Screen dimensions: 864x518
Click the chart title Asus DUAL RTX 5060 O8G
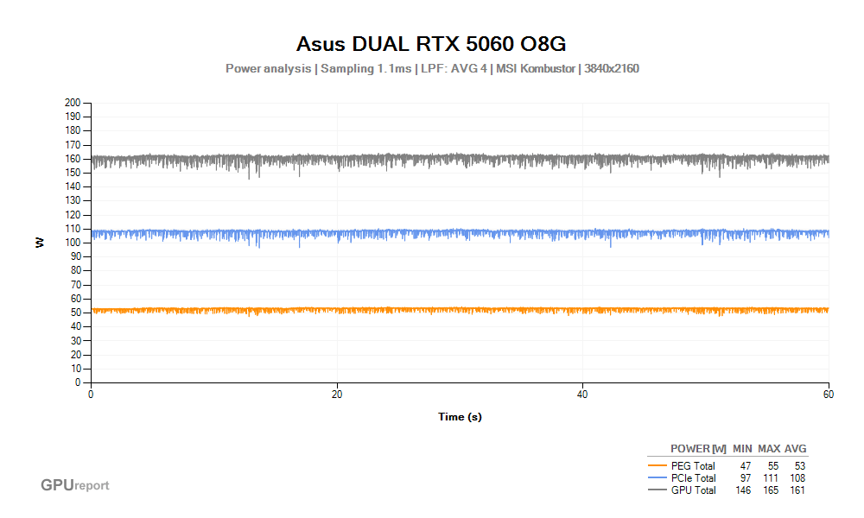coord(431,43)
